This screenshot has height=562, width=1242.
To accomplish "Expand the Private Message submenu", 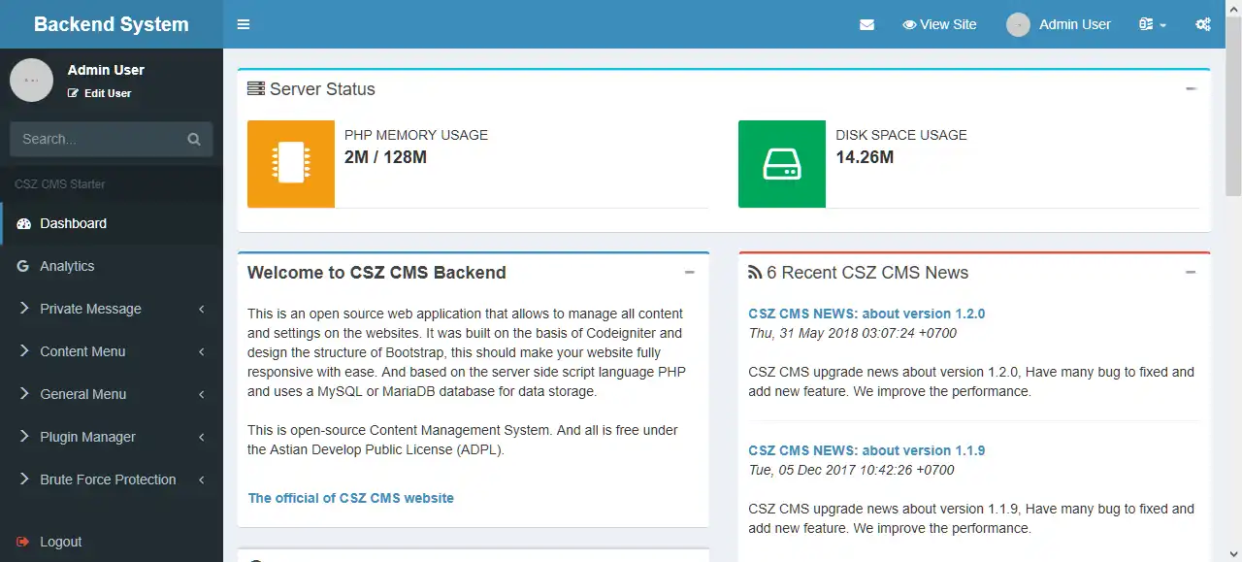I will pyautogui.click(x=90, y=309).
